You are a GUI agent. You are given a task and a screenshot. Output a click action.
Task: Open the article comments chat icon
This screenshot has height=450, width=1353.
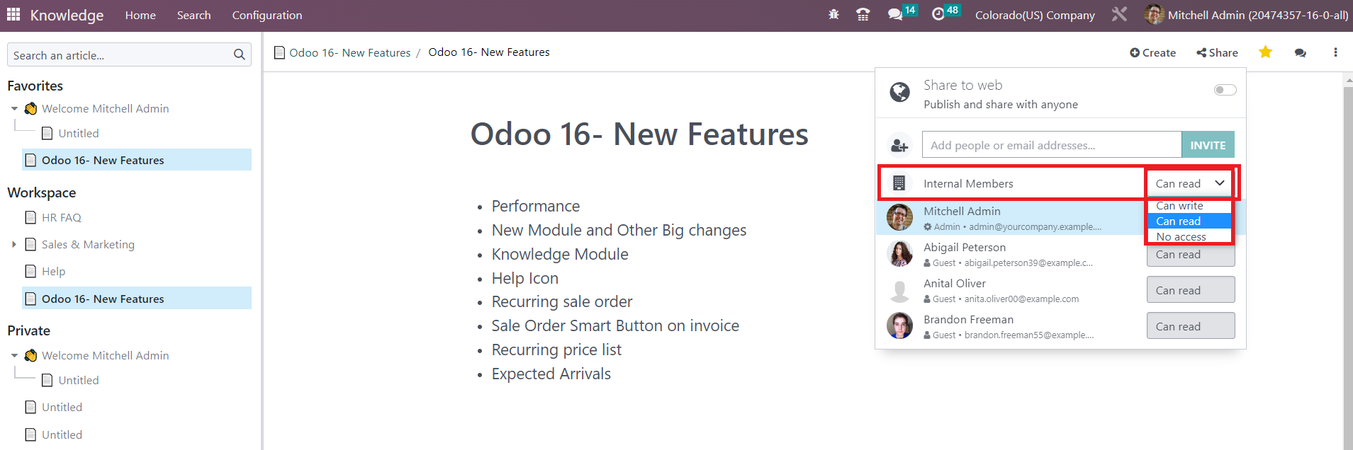(x=1300, y=52)
